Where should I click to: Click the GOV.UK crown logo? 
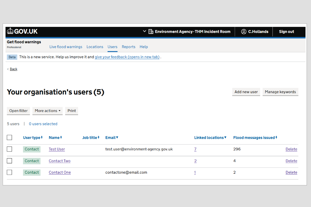(10, 31)
